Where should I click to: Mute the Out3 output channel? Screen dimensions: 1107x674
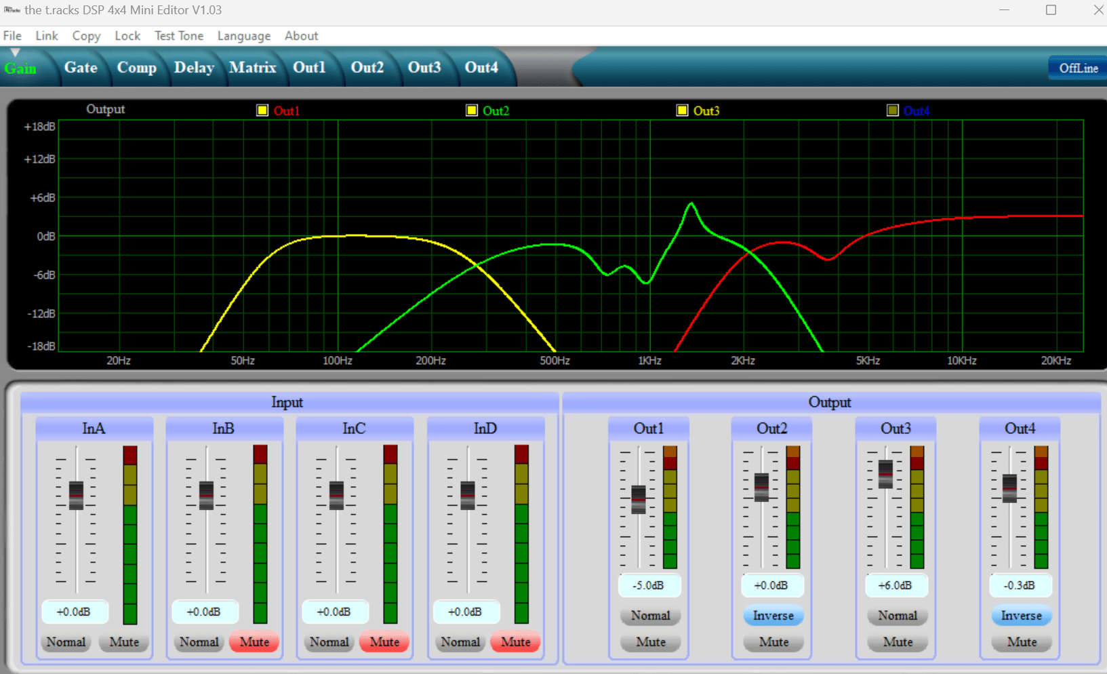tap(898, 642)
